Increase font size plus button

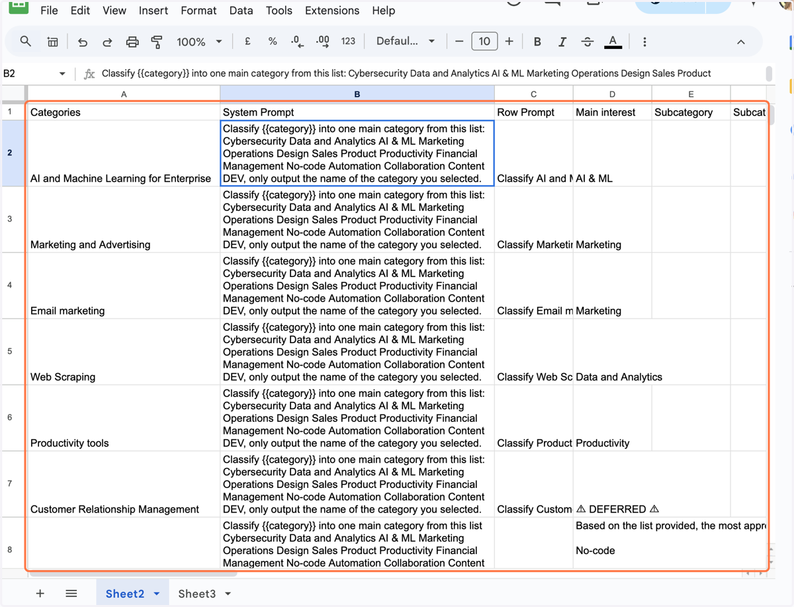pos(509,41)
